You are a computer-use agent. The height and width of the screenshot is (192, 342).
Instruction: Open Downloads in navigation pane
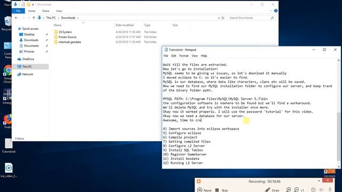click(x=31, y=40)
